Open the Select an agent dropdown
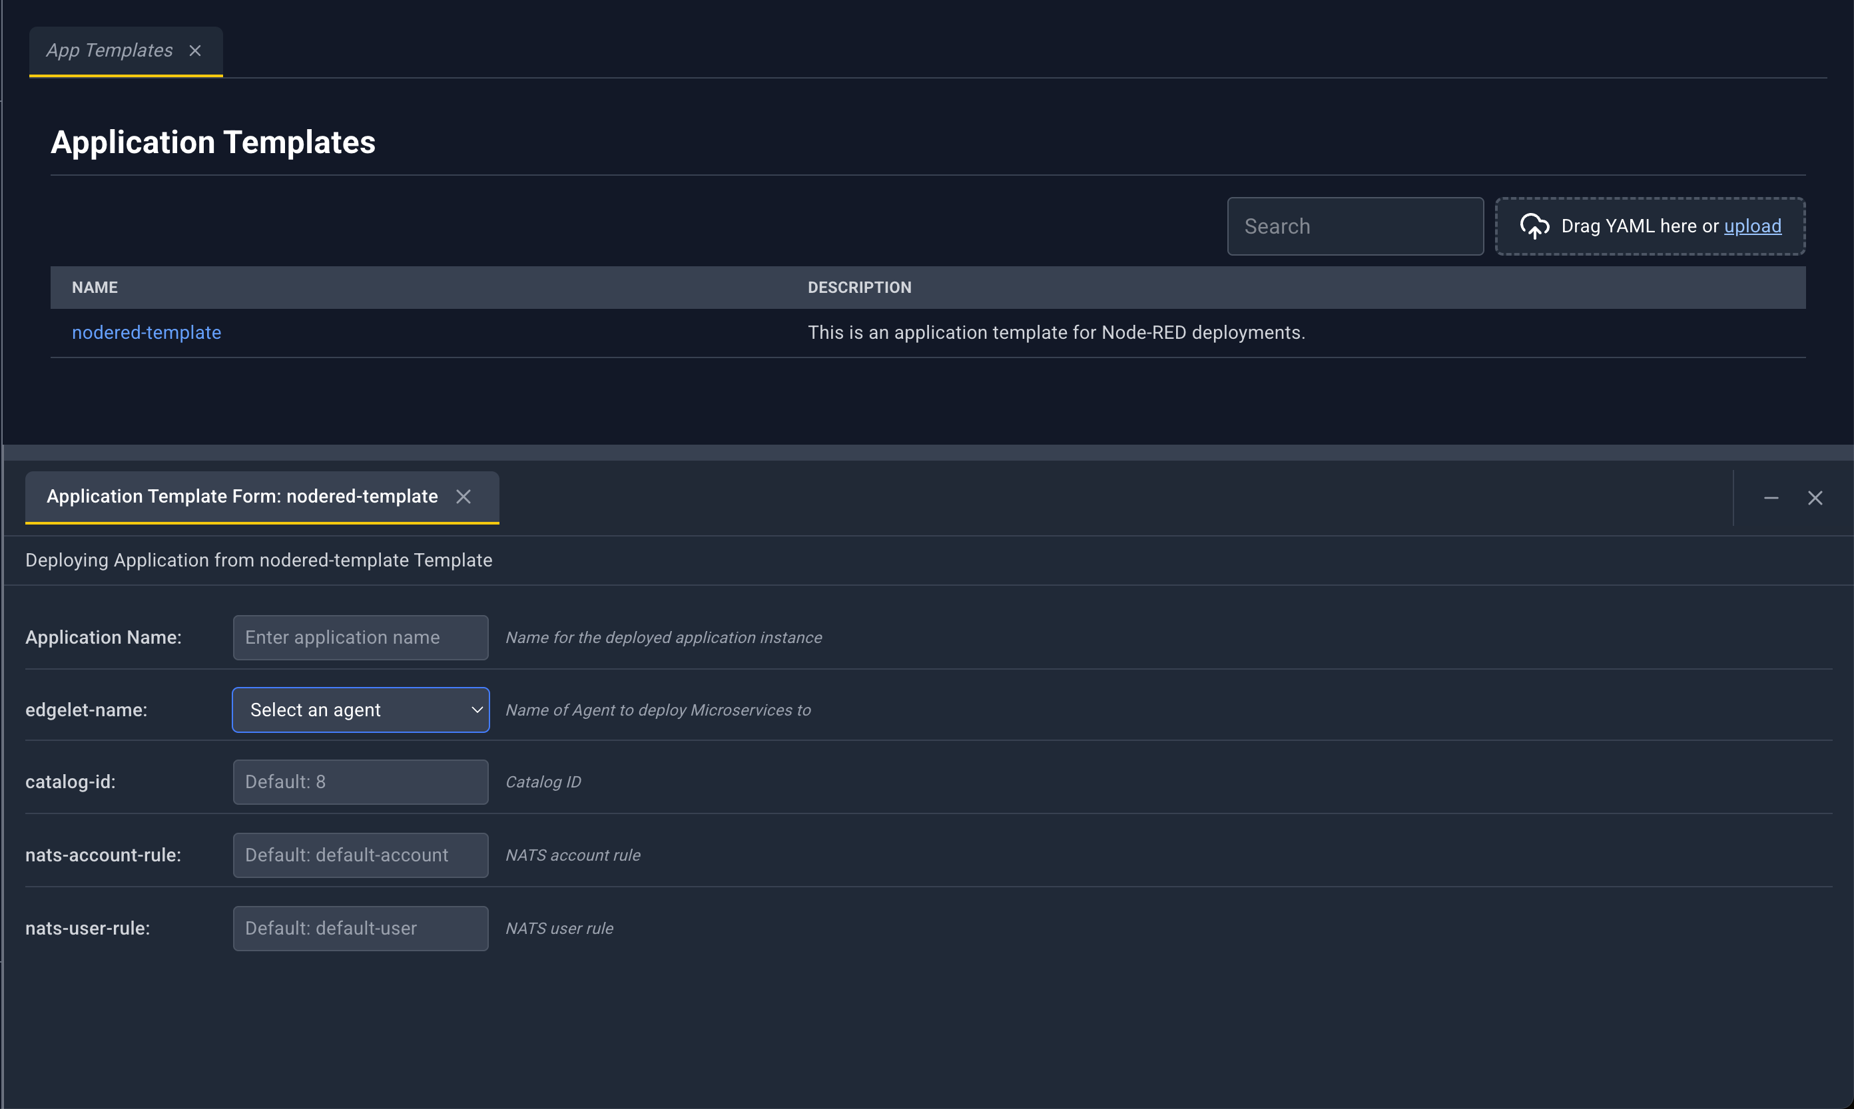The height and width of the screenshot is (1109, 1854). point(360,710)
